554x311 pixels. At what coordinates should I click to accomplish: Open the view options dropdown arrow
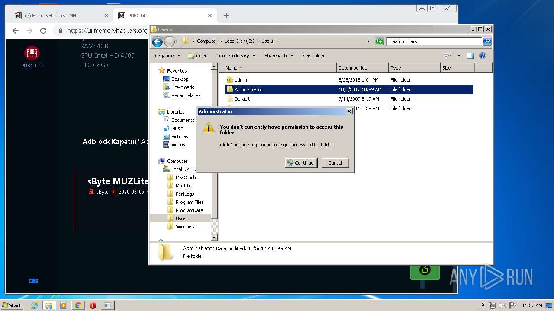(x=459, y=56)
